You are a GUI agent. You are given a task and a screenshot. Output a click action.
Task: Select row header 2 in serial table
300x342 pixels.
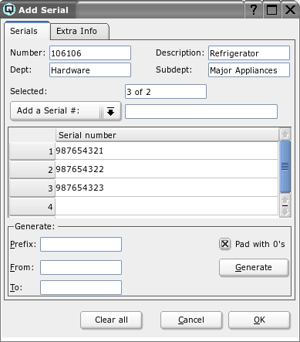click(x=32, y=169)
